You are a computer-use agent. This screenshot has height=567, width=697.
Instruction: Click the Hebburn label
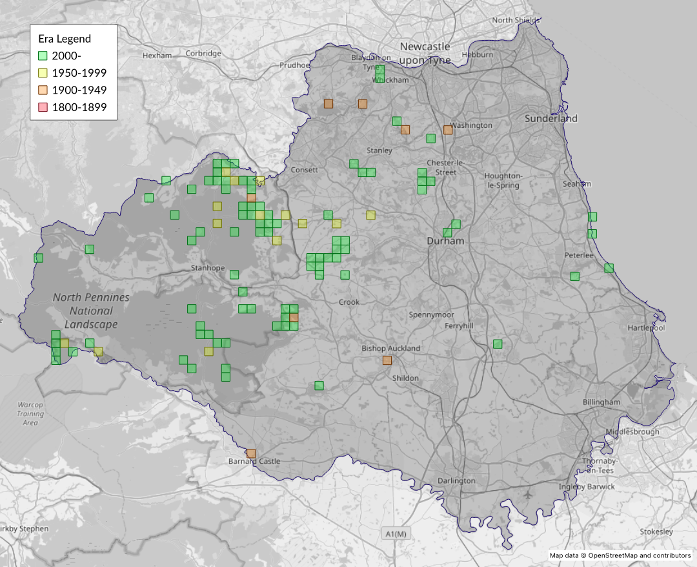point(478,54)
